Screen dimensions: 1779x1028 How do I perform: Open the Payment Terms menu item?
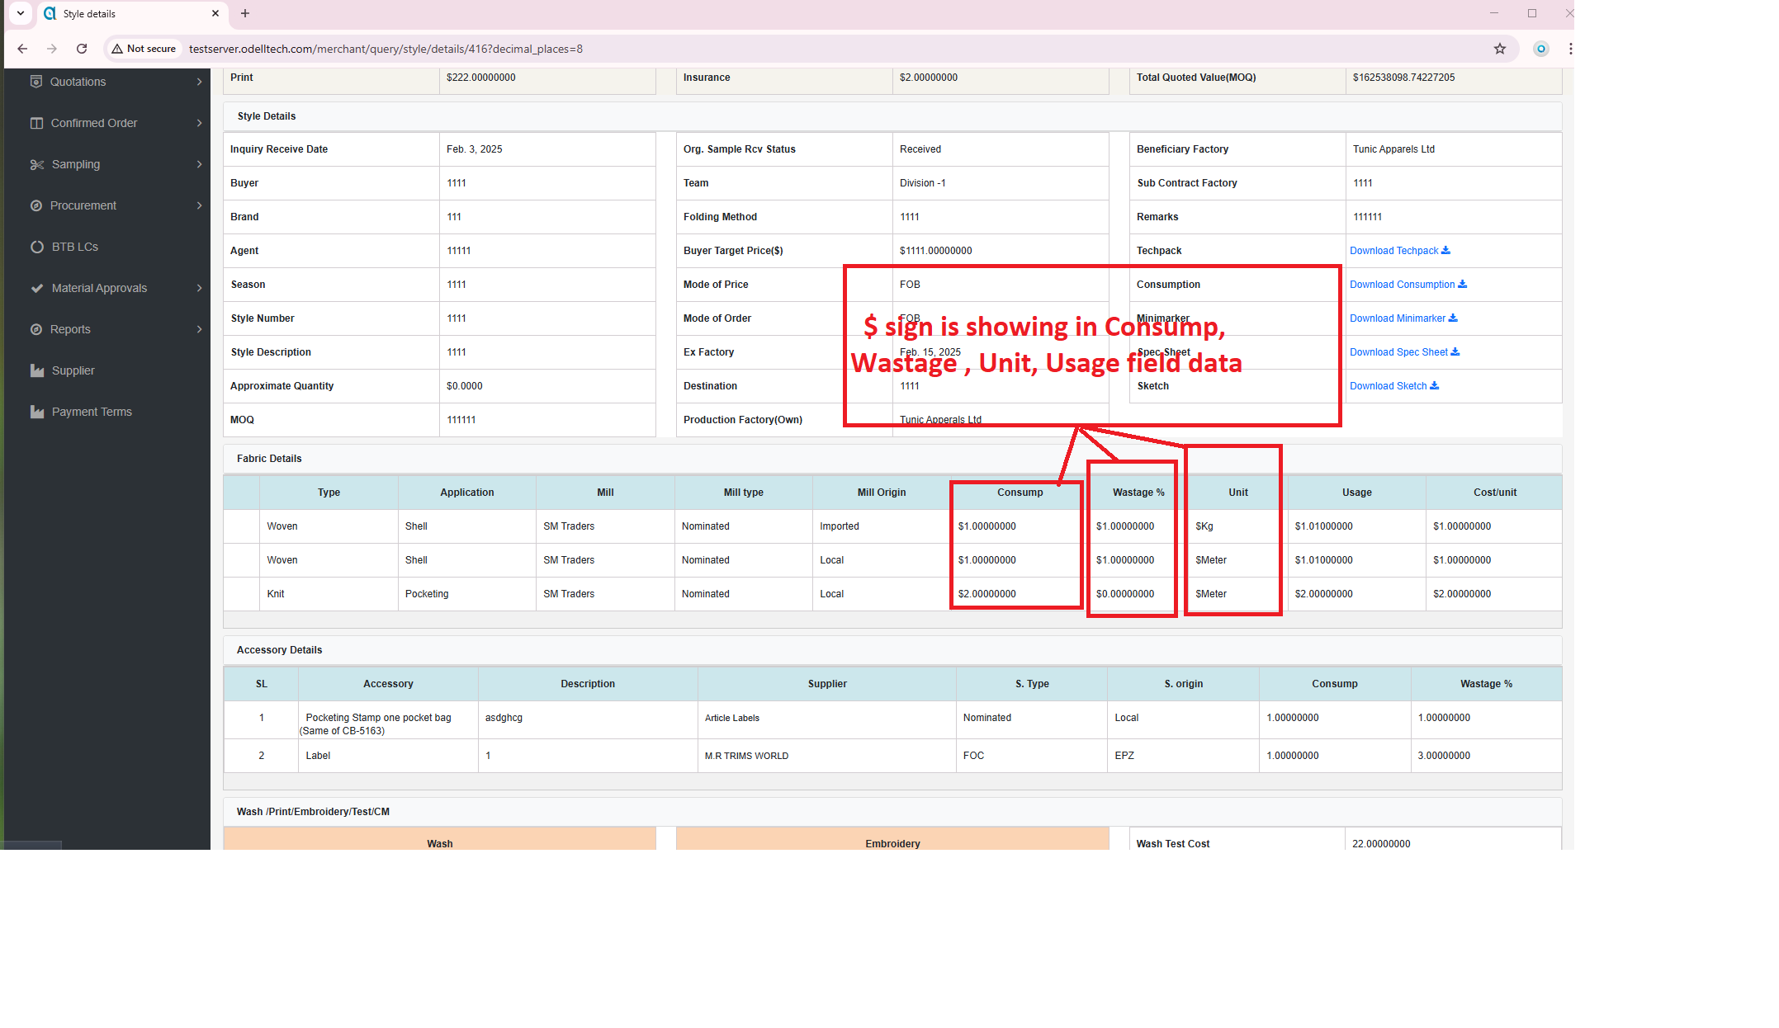pos(107,412)
